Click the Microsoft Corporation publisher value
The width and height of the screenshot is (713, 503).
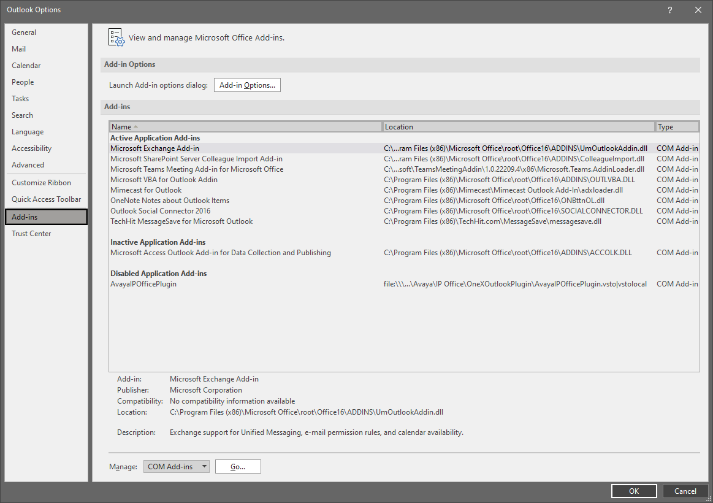coord(206,390)
